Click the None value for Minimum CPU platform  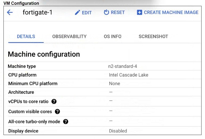(x=115, y=84)
